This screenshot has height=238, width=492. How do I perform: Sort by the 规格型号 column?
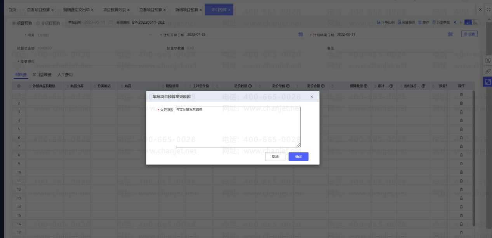(x=163, y=86)
